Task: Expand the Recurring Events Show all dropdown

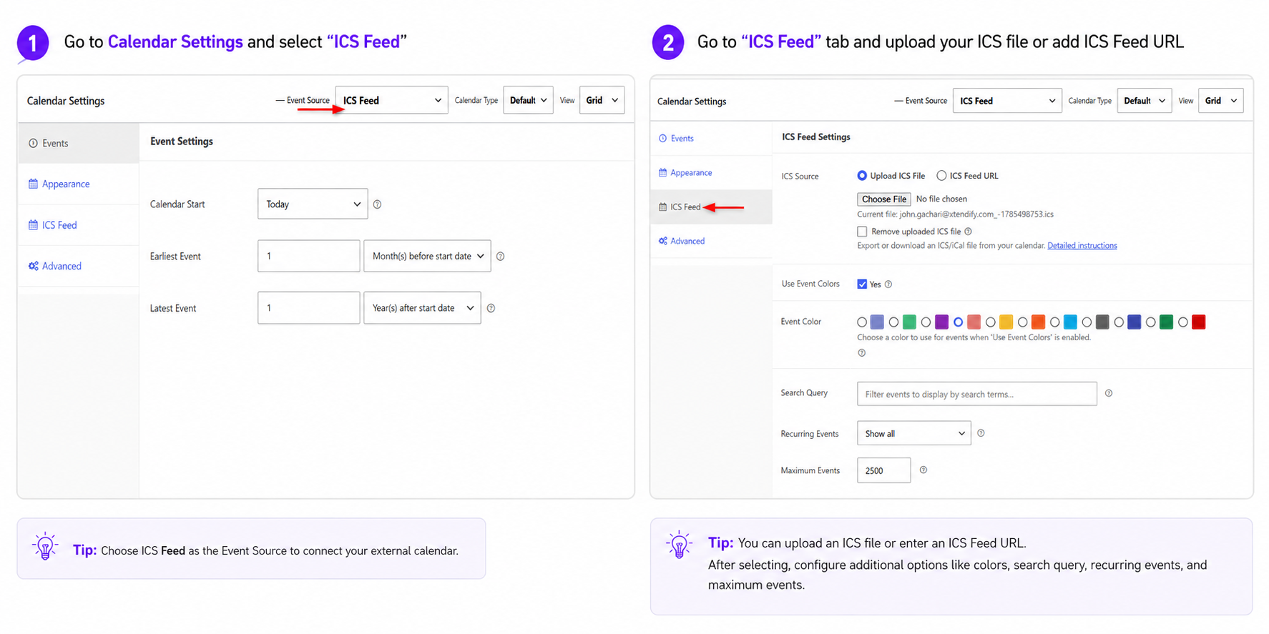Action: pyautogui.click(x=913, y=433)
